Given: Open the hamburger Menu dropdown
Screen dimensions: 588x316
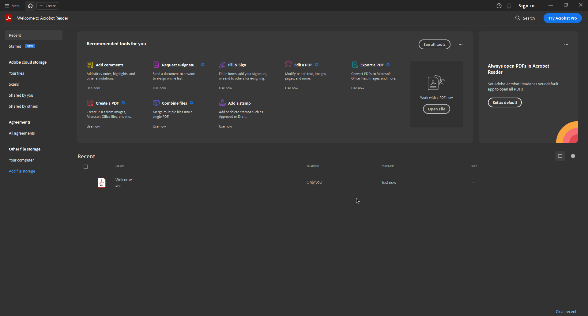Looking at the screenshot, I should tap(13, 6).
